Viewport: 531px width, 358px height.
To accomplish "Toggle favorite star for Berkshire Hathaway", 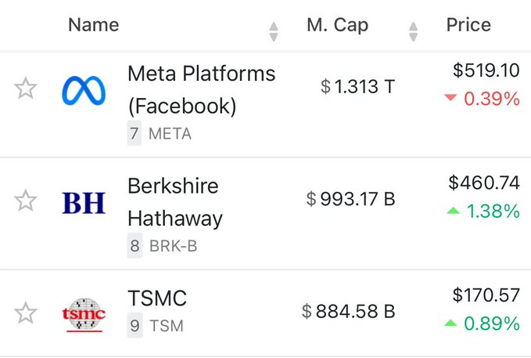I will [x=25, y=201].
